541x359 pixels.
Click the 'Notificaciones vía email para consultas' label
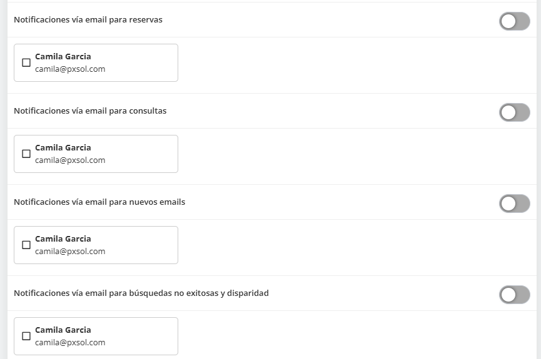click(90, 111)
